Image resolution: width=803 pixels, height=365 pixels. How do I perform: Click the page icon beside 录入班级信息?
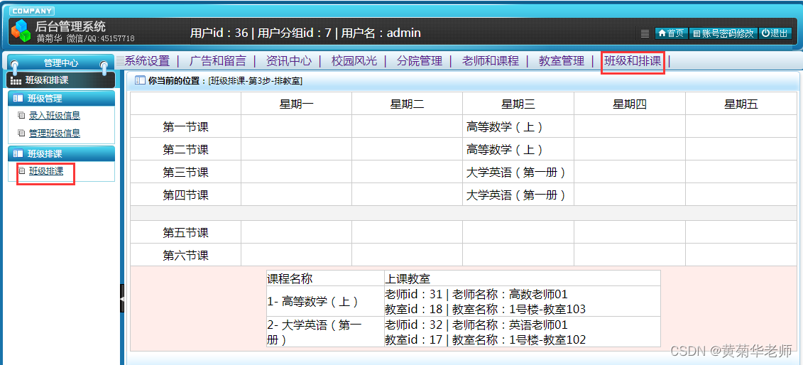tap(21, 115)
